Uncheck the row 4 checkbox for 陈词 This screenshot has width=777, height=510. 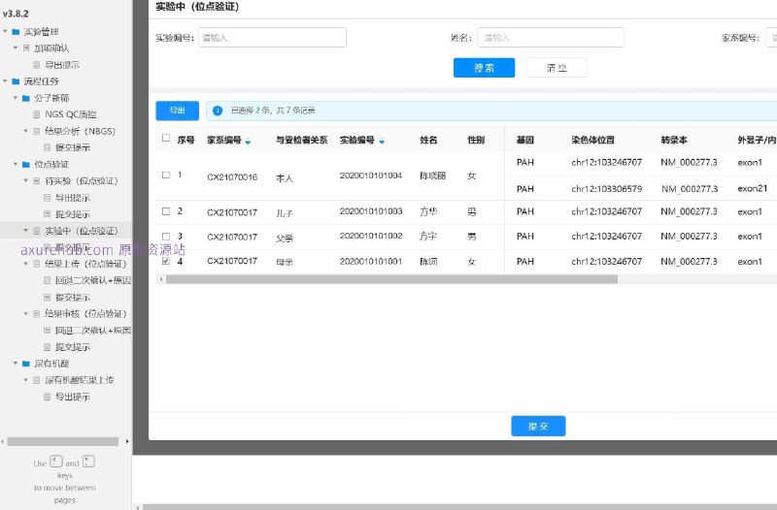[x=166, y=261]
